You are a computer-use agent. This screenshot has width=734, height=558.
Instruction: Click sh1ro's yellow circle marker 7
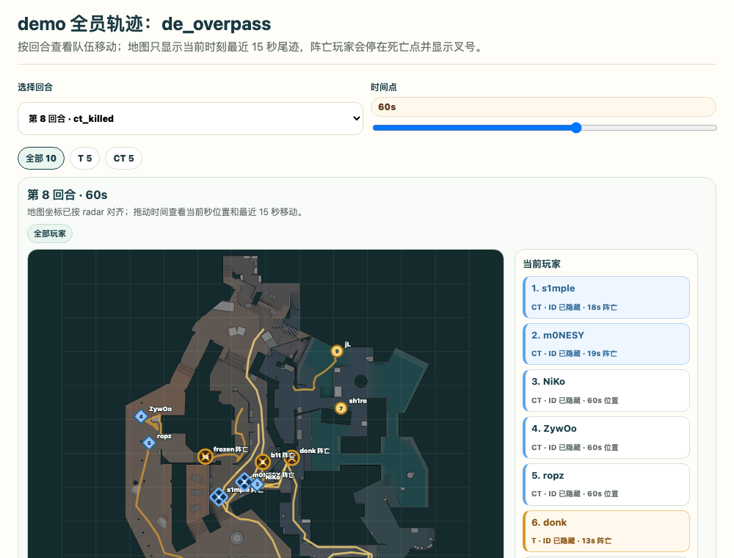[x=341, y=408]
